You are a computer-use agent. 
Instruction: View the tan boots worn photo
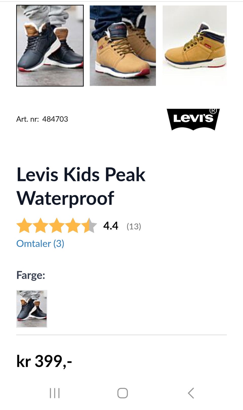pos(123,46)
